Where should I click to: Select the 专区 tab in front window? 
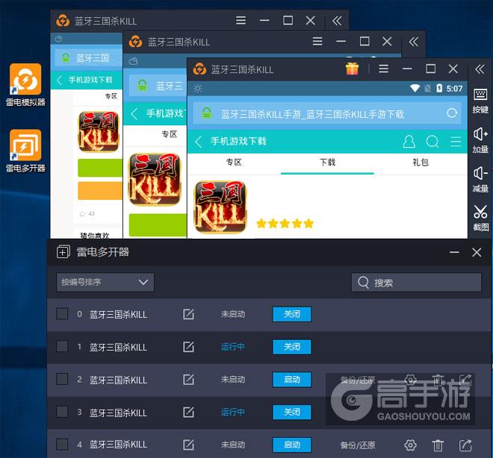(x=234, y=163)
